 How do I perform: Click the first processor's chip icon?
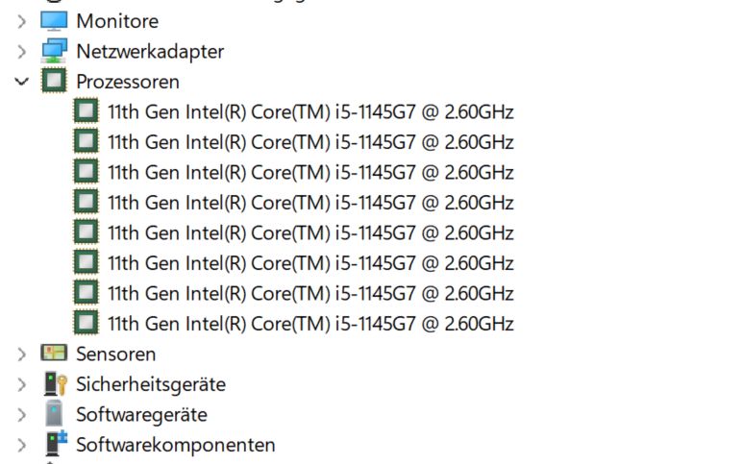pos(87,111)
